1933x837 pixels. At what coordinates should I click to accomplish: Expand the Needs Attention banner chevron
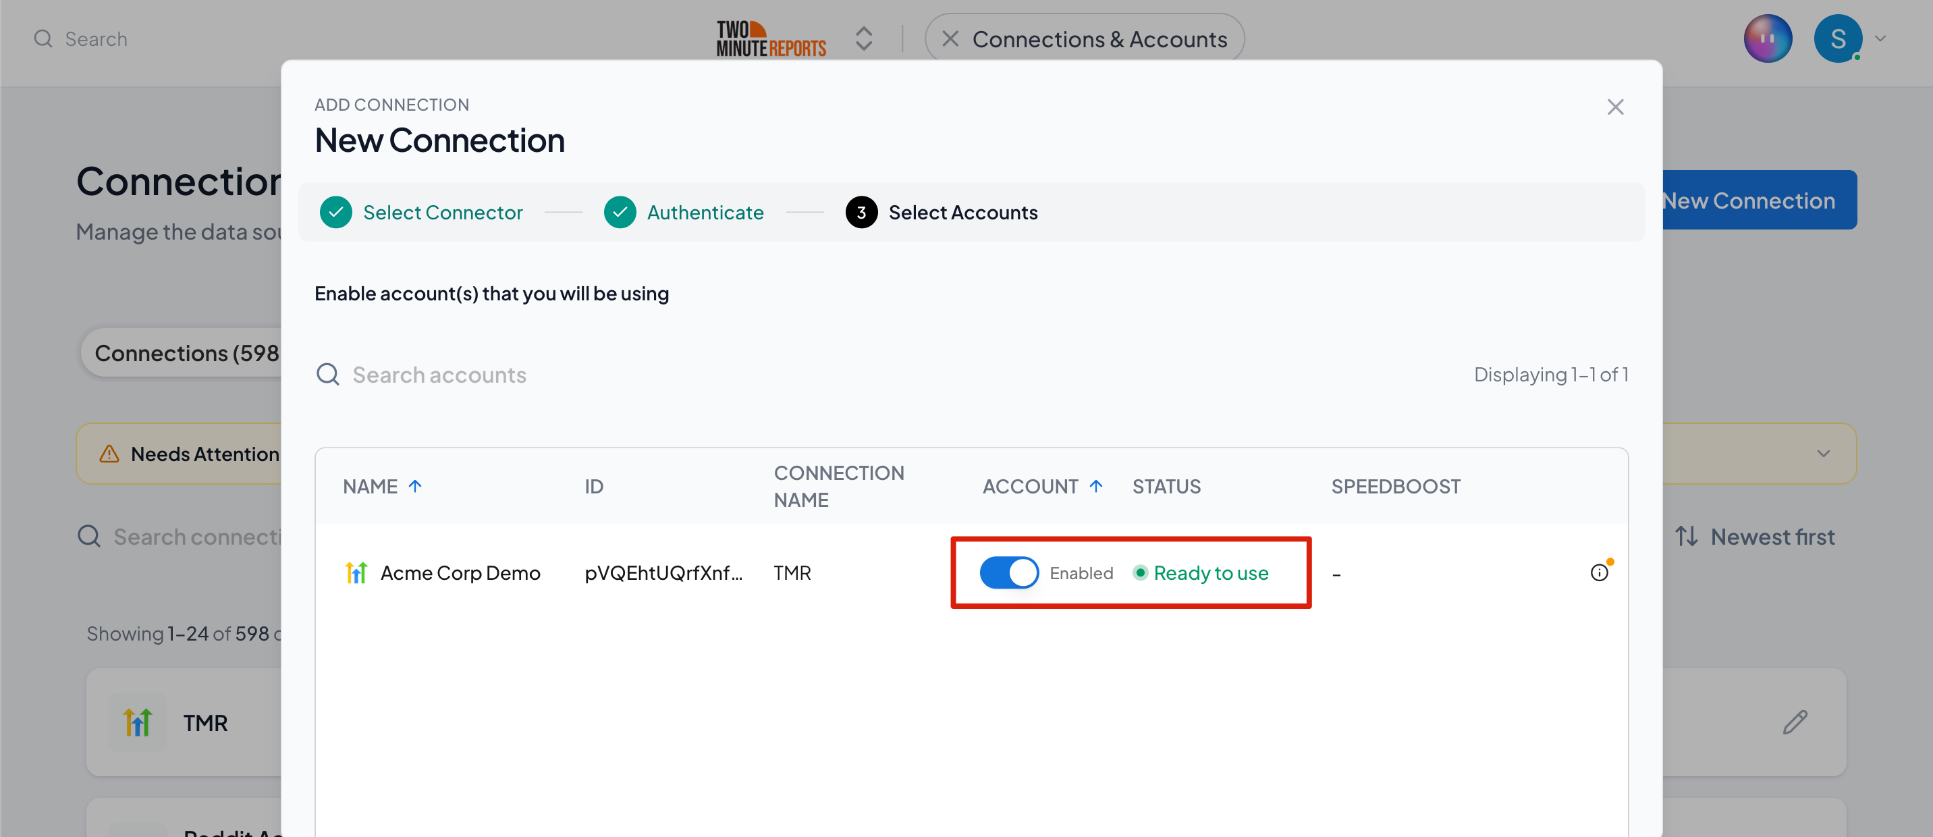(x=1823, y=454)
